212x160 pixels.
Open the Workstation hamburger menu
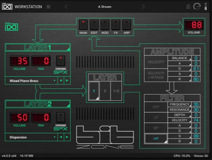[x=48, y=7]
